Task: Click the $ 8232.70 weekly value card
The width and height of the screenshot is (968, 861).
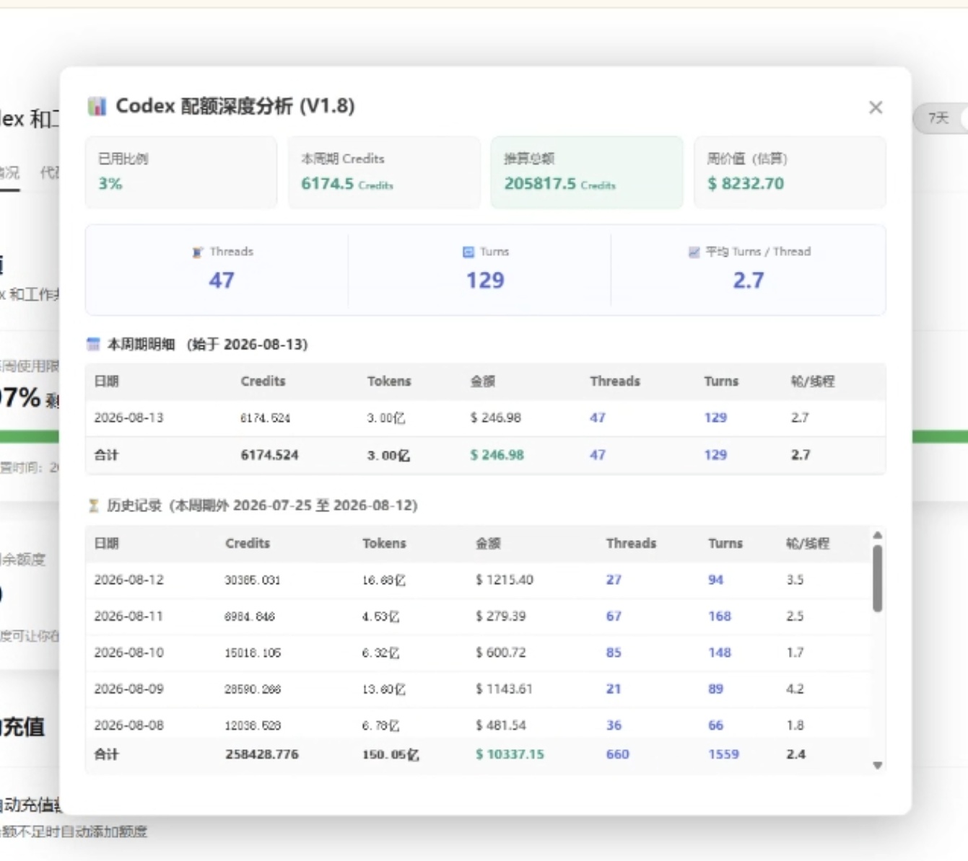Action: 790,172
